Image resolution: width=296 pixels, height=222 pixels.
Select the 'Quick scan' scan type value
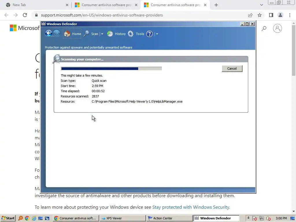pos(99,81)
